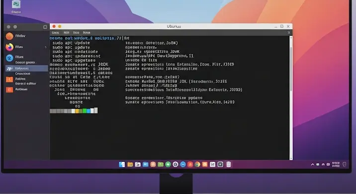This screenshot has width=356, height=194.
Task: Launch the blue circle dock app
Action: pos(183,164)
